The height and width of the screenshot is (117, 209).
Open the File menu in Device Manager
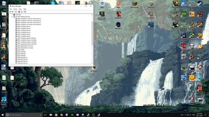click(x=11, y=9)
